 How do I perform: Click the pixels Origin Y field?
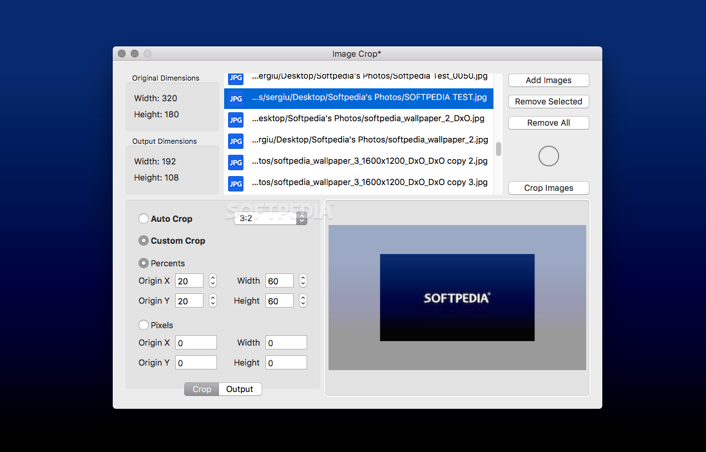196,362
